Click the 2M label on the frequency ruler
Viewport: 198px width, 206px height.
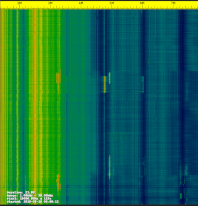pyautogui.click(x=19, y=3)
